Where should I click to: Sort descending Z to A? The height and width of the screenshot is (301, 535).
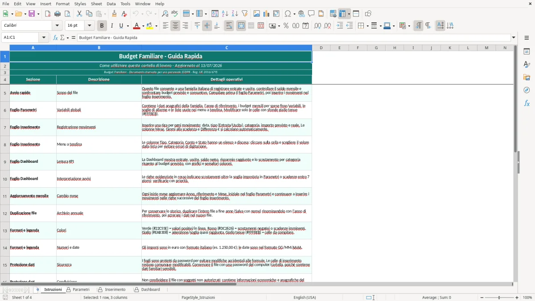coord(235,14)
